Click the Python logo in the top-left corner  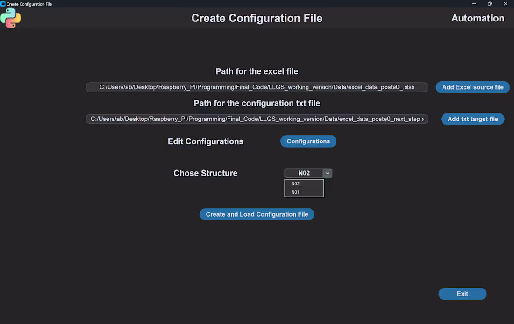click(10, 18)
